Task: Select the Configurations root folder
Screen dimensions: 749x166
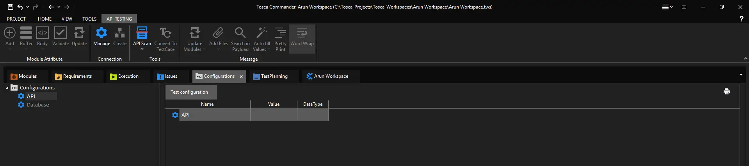Action: pos(37,88)
